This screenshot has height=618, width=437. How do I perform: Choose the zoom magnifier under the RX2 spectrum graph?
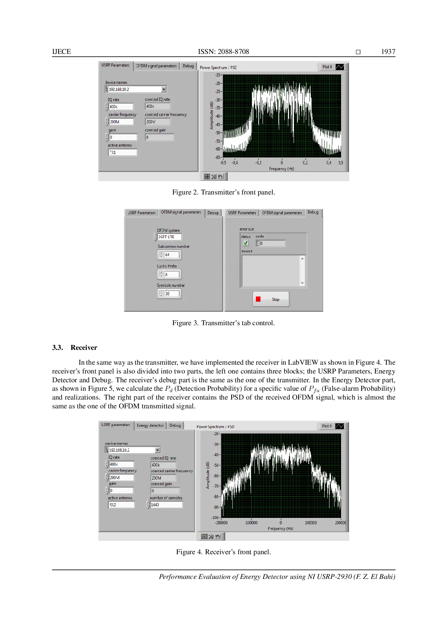tap(211, 536)
